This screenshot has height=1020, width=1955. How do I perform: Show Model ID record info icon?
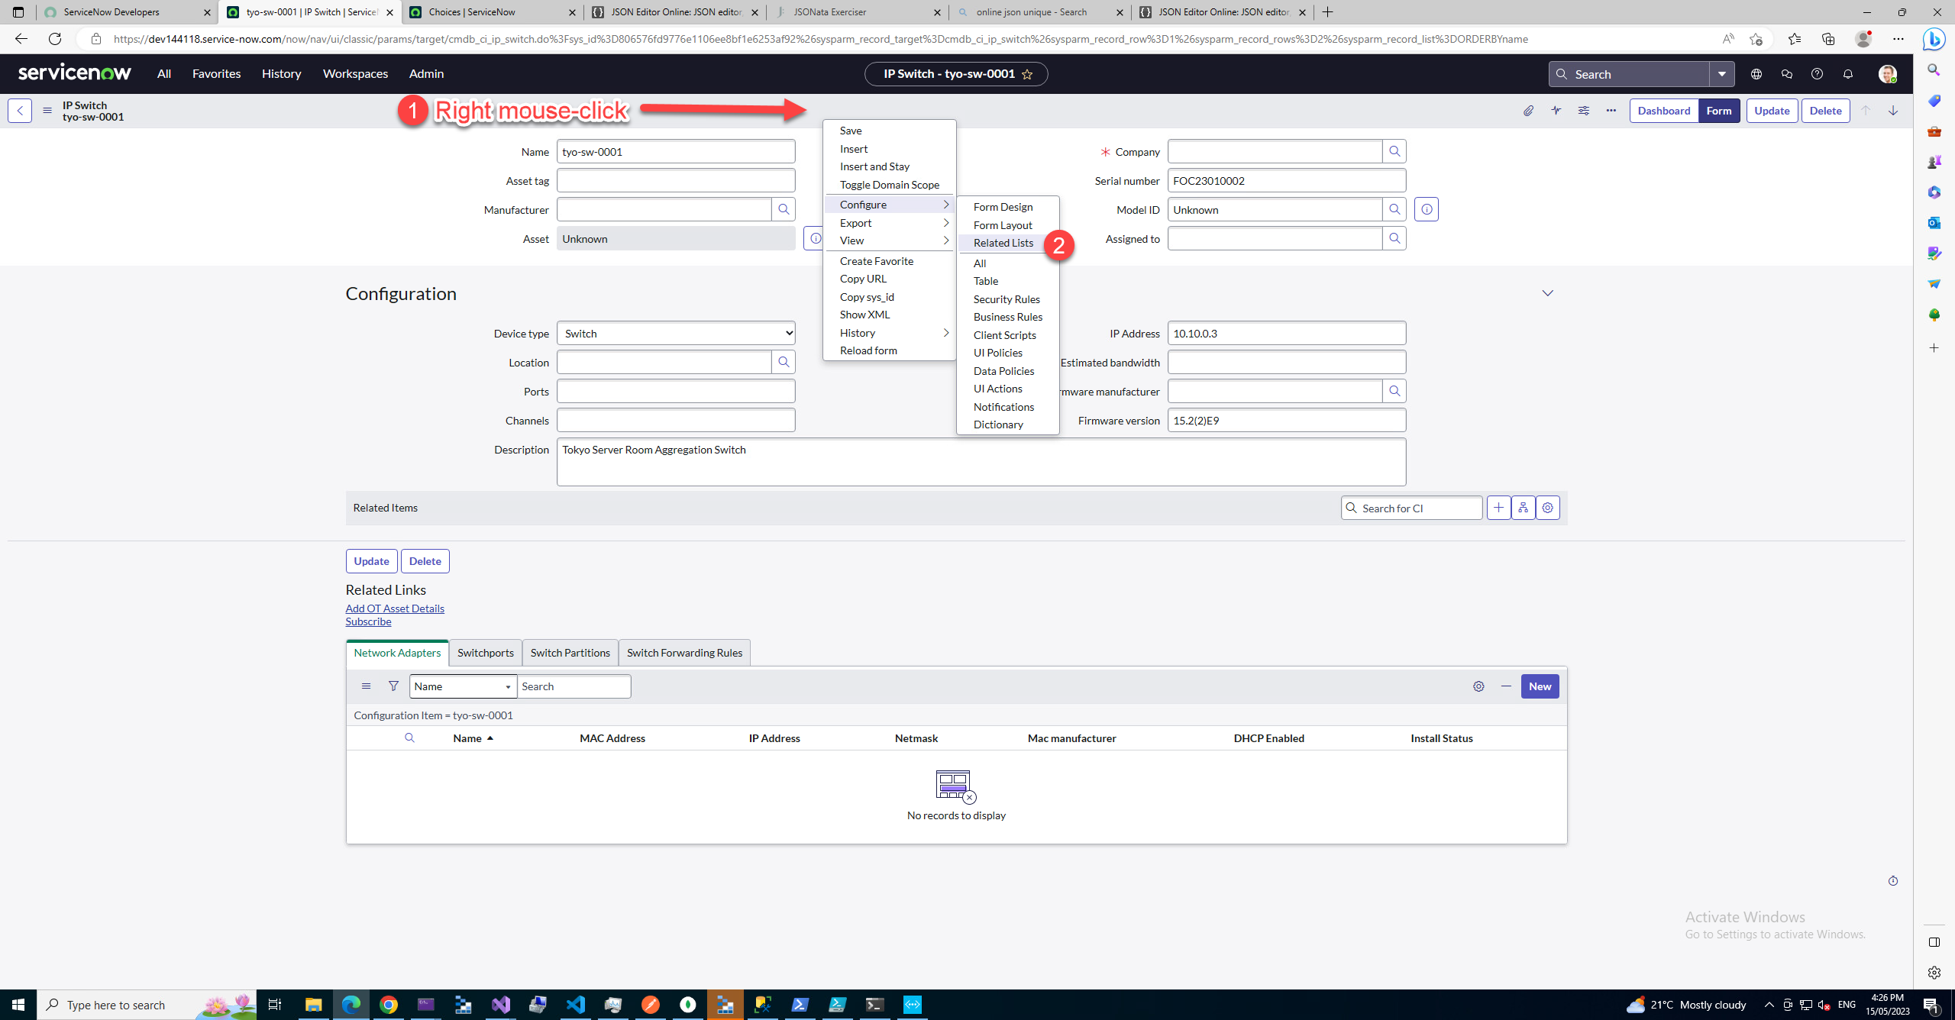[x=1427, y=209]
